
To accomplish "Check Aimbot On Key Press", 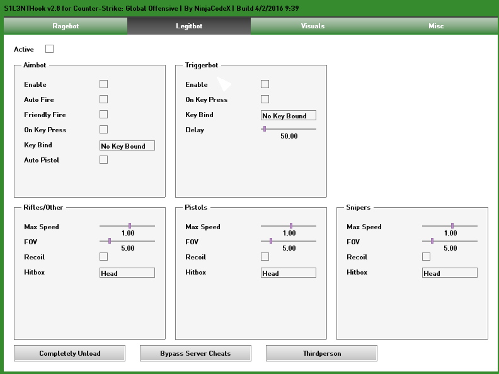I will 103,130.
